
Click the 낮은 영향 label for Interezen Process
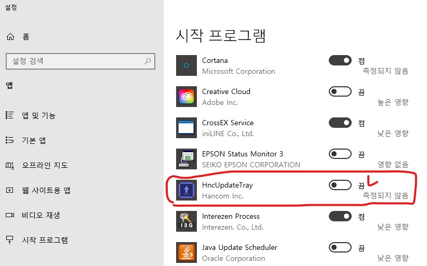click(393, 227)
